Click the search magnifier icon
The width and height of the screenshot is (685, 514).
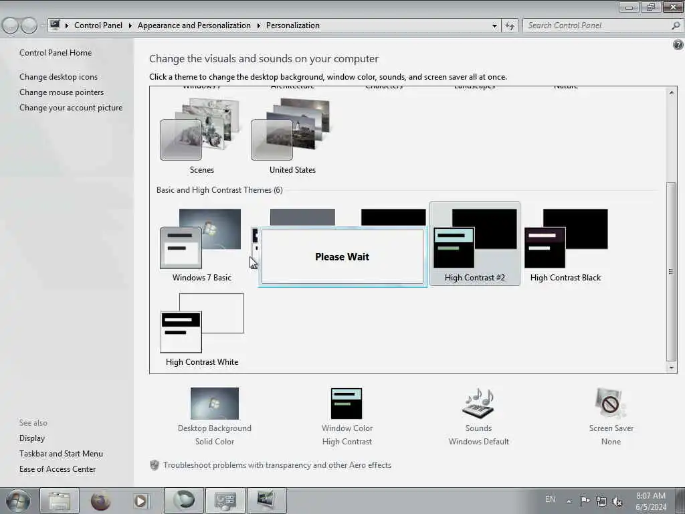676,25
